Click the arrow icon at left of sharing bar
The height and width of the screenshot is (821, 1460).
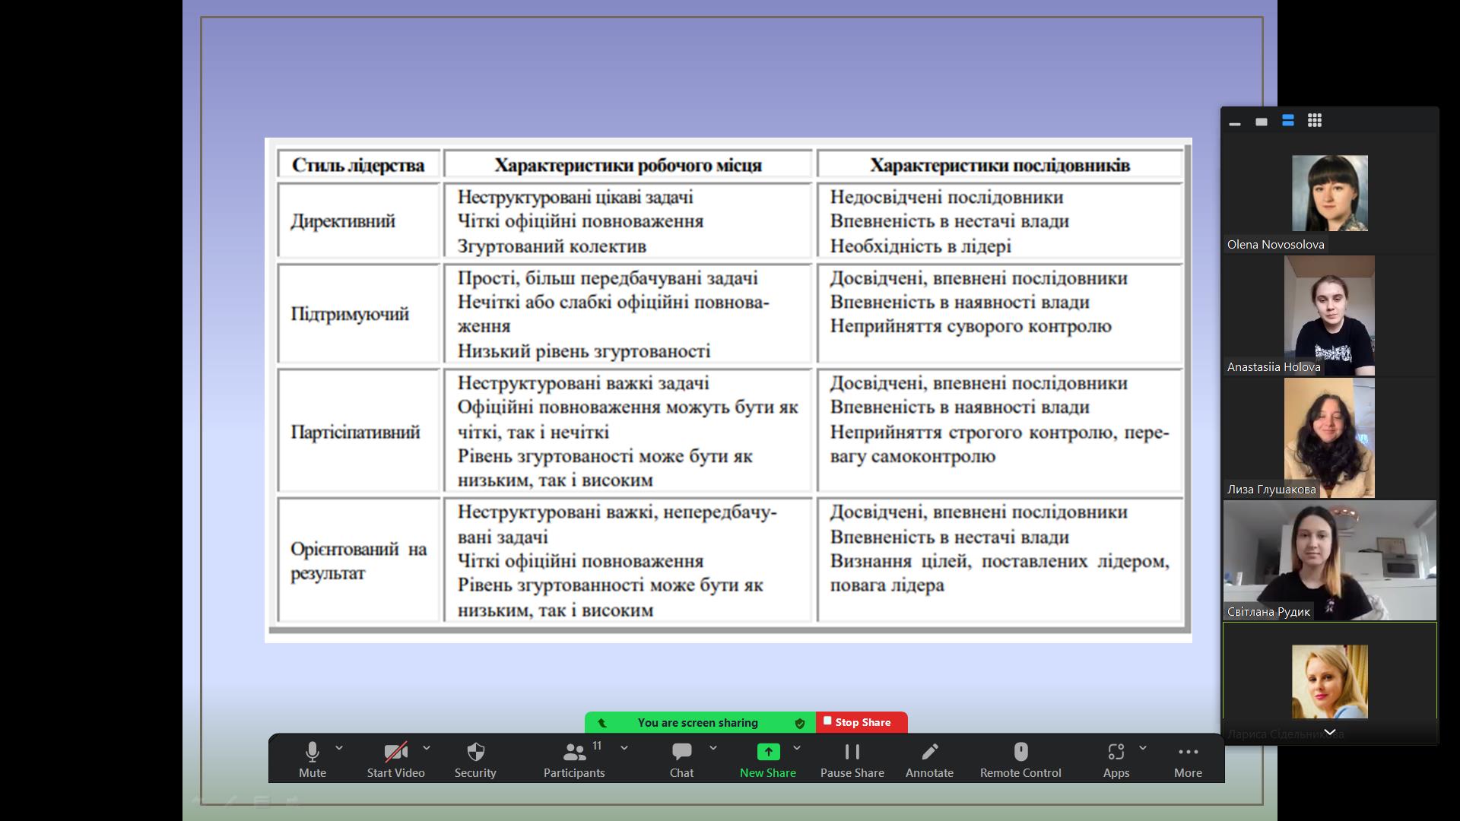pyautogui.click(x=602, y=723)
